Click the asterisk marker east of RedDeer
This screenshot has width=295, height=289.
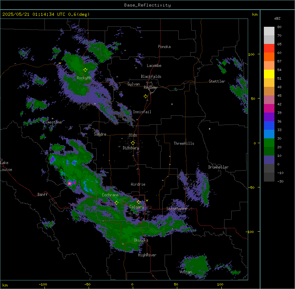pyautogui.click(x=172, y=104)
